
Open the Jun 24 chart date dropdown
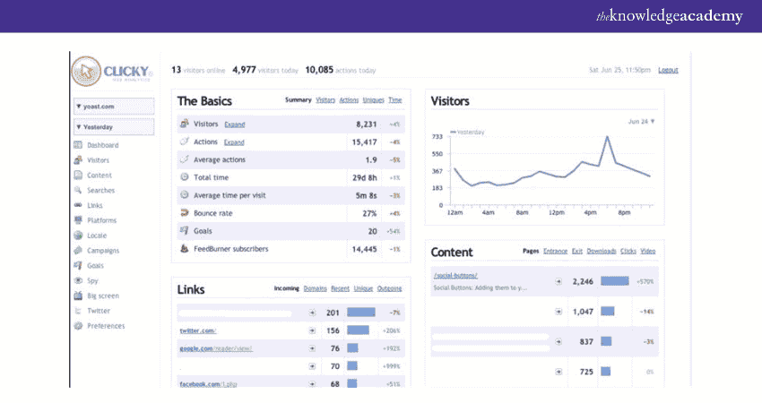pos(641,121)
